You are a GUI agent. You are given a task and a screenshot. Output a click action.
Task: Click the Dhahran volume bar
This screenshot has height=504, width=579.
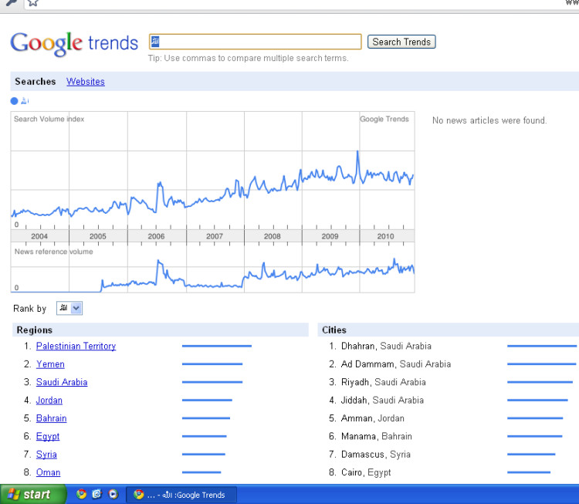(542, 346)
